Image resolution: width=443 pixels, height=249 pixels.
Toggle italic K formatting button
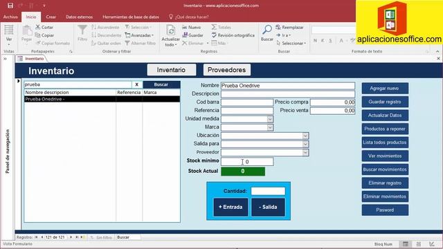point(323,41)
